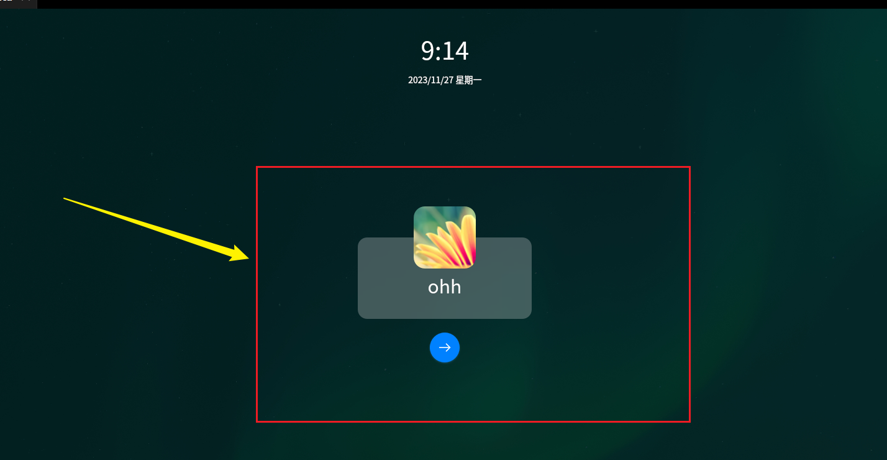Click the red rectangle's left border
The height and width of the screenshot is (460, 887).
(257, 294)
